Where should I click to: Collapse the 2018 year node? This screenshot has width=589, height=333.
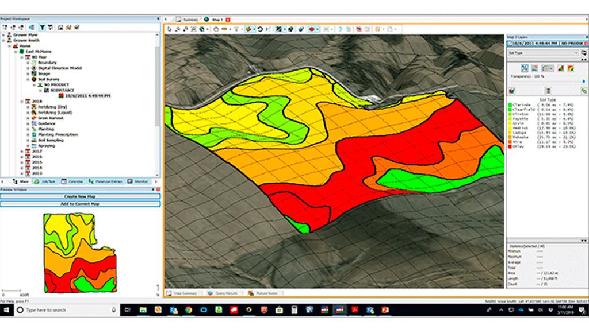pos(21,101)
